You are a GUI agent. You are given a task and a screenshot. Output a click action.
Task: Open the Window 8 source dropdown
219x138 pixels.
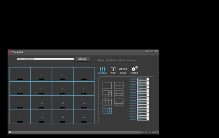[x=143, y=97]
